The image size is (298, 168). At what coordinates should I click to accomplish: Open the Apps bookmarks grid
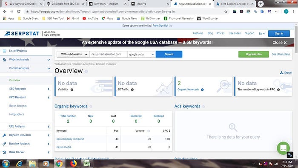[x=9, y=18]
